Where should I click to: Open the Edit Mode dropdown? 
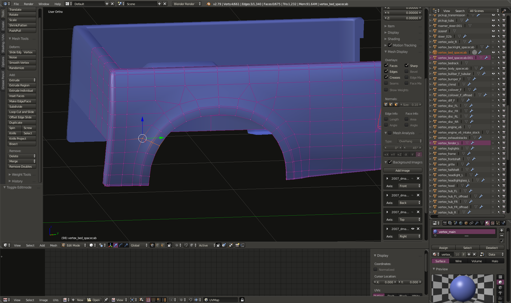(x=74, y=245)
